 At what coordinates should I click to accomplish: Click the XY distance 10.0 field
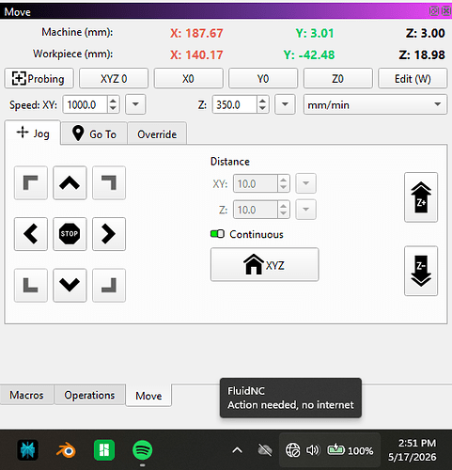tap(256, 183)
